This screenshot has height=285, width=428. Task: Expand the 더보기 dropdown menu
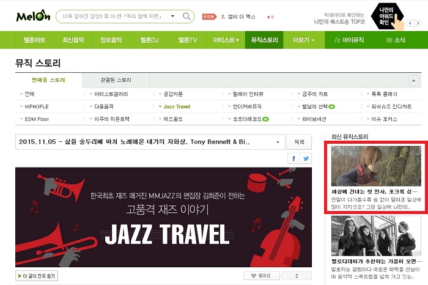point(303,40)
